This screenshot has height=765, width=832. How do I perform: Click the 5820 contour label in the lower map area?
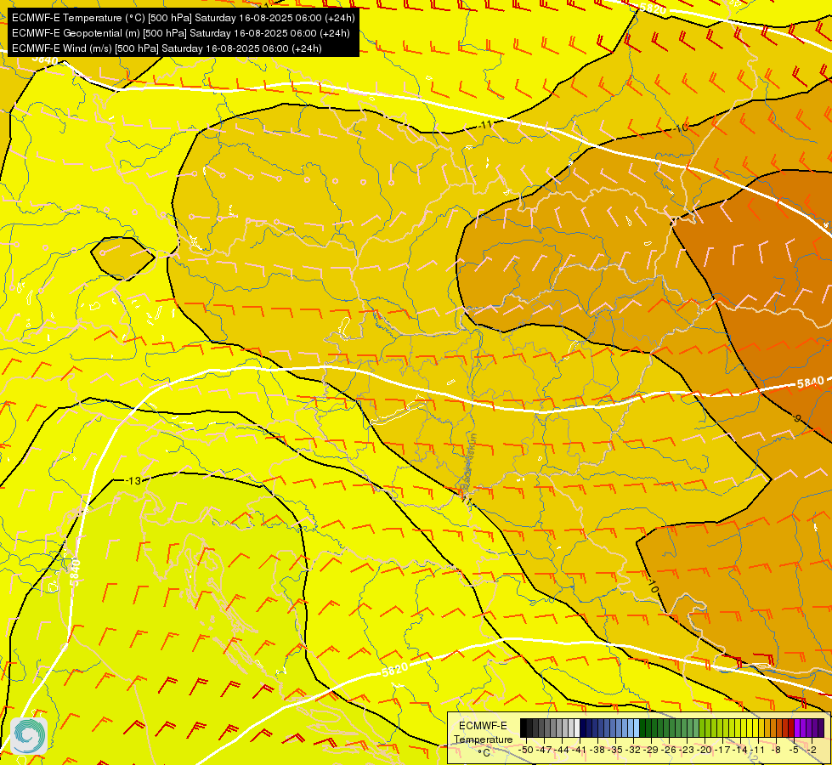(x=395, y=670)
